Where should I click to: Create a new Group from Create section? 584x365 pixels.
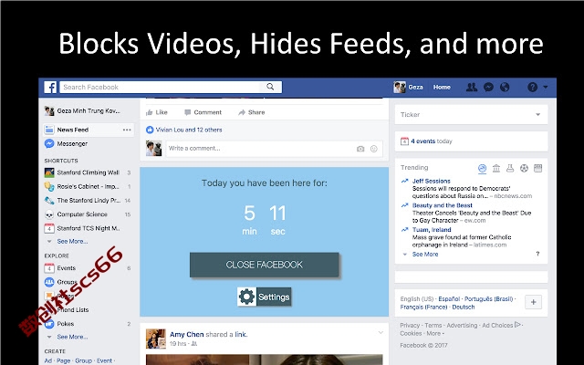83,360
